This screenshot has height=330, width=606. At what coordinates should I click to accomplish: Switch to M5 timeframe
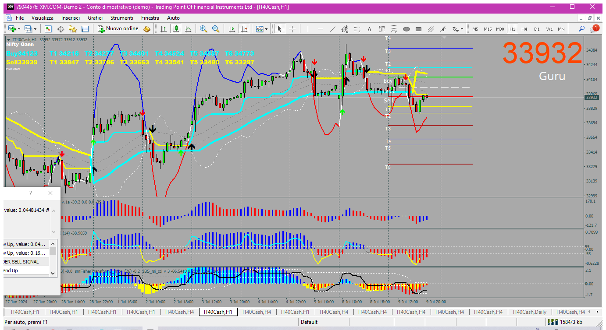(x=475, y=29)
